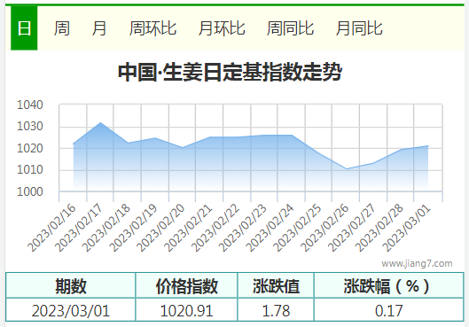Open the 周环比 tab
469x327 pixels.
152,28
